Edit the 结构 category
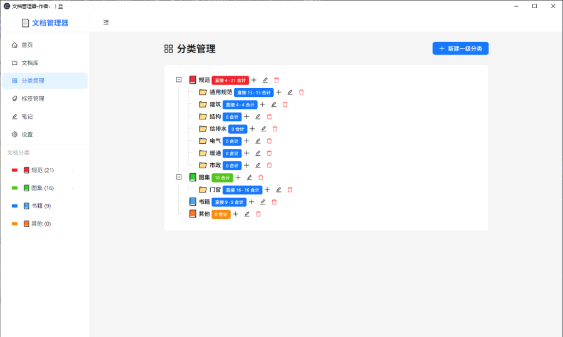The width and height of the screenshot is (563, 337). [x=258, y=117]
